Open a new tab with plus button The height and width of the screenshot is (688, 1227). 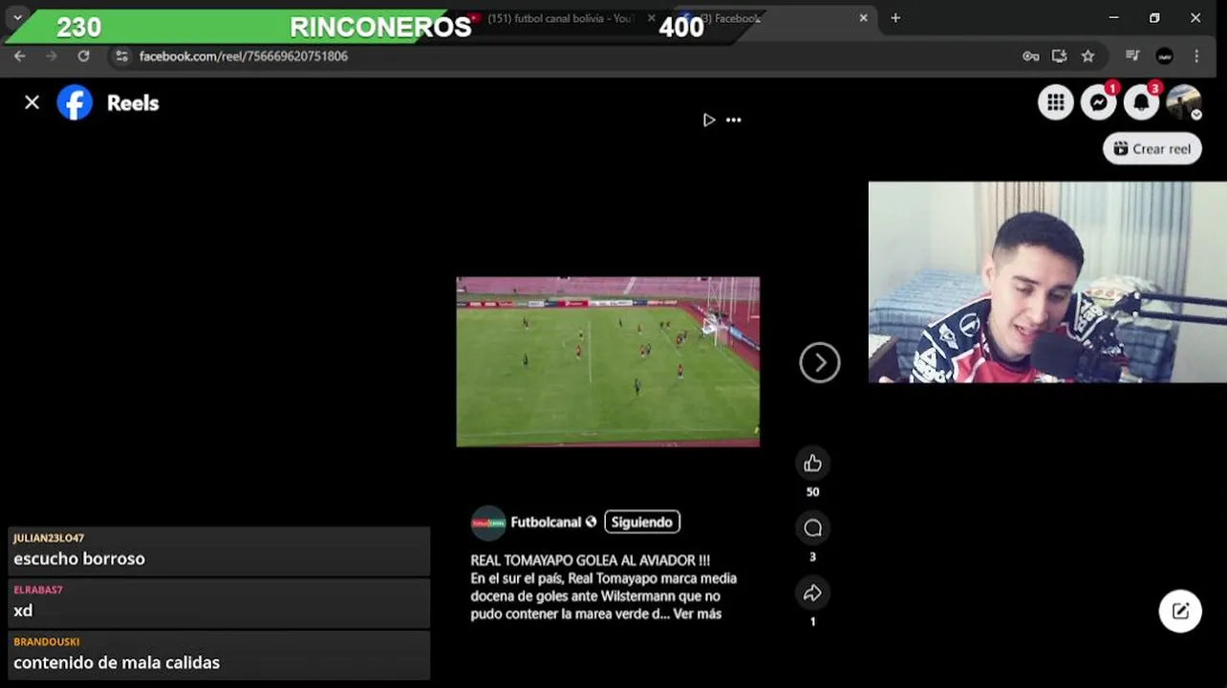click(x=895, y=18)
